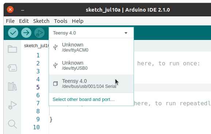The height and width of the screenshot is (134, 211).
Task: Open the Help menu
Action: coord(78,21)
